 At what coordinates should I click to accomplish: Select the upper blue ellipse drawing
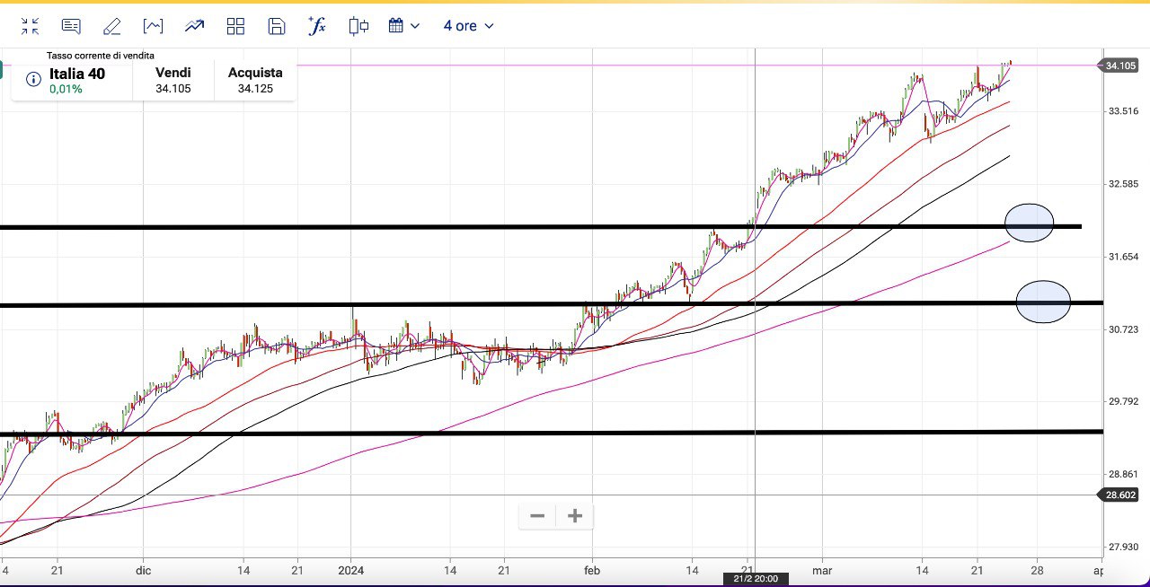click(1029, 223)
